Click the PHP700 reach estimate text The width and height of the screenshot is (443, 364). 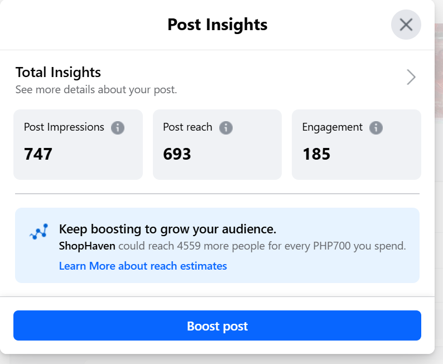pos(262,246)
